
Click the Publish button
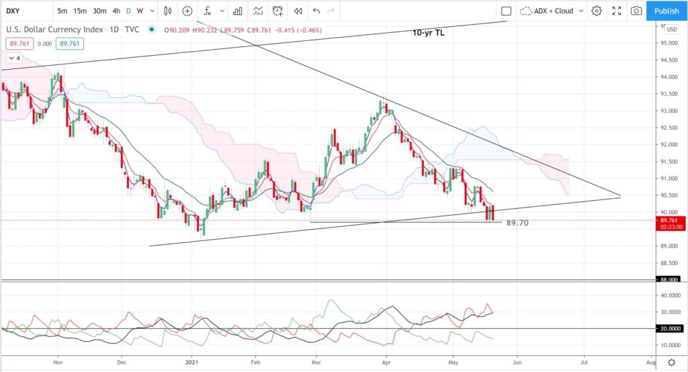point(666,11)
